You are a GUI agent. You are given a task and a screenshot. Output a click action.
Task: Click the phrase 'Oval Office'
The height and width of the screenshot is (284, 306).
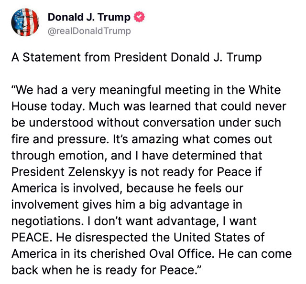[x=180, y=254]
